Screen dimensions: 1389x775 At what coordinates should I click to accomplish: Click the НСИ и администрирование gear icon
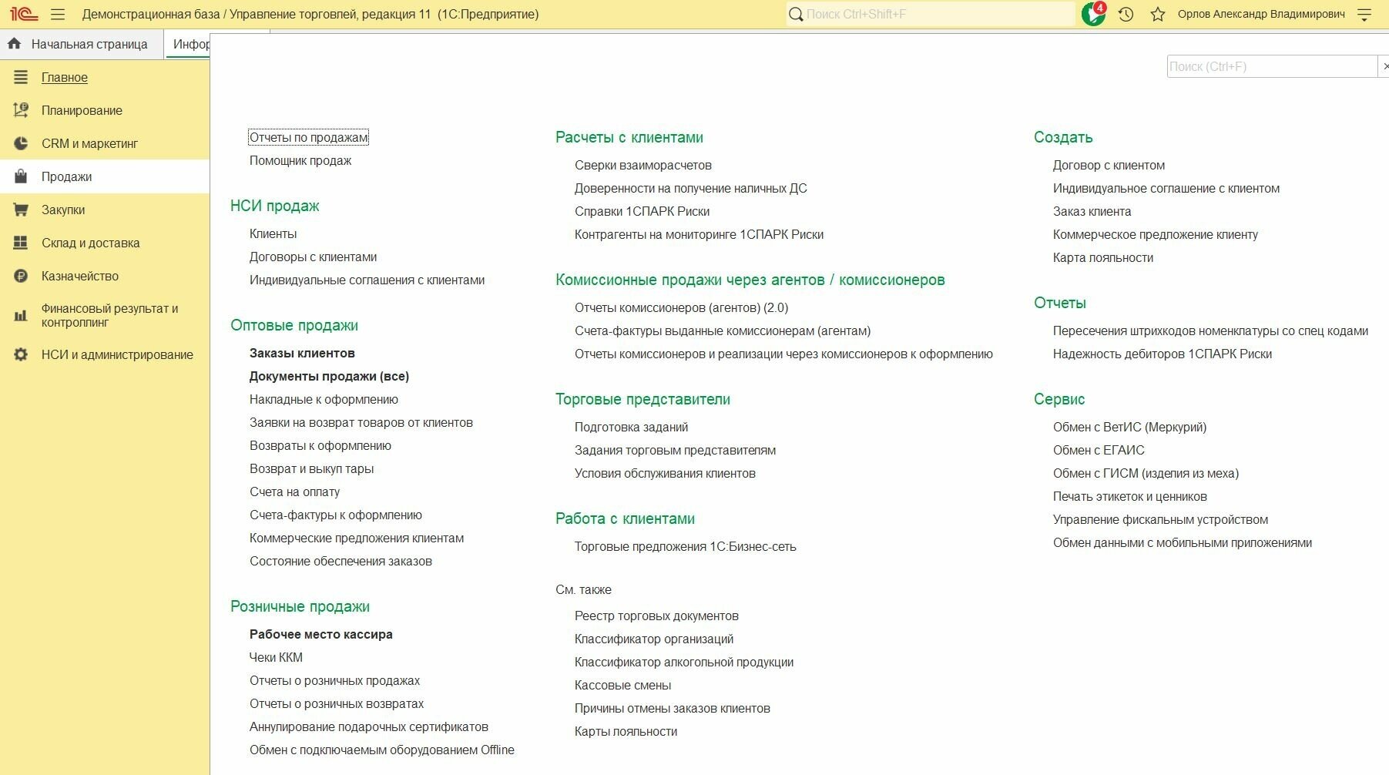[21, 354]
